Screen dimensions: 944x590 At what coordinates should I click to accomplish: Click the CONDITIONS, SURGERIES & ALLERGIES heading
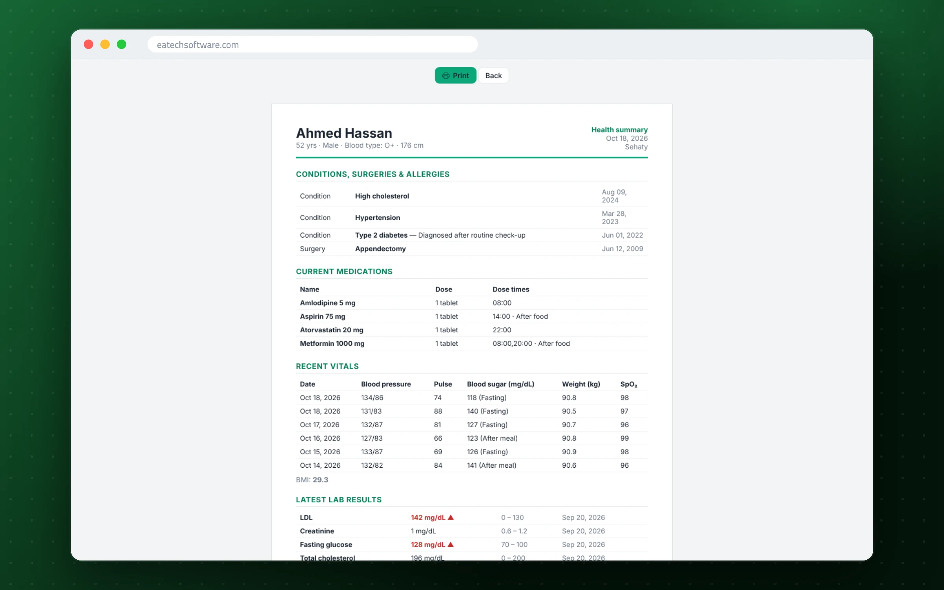click(372, 174)
